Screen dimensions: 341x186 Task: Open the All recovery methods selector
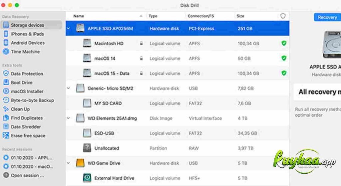pyautogui.click(x=317, y=92)
